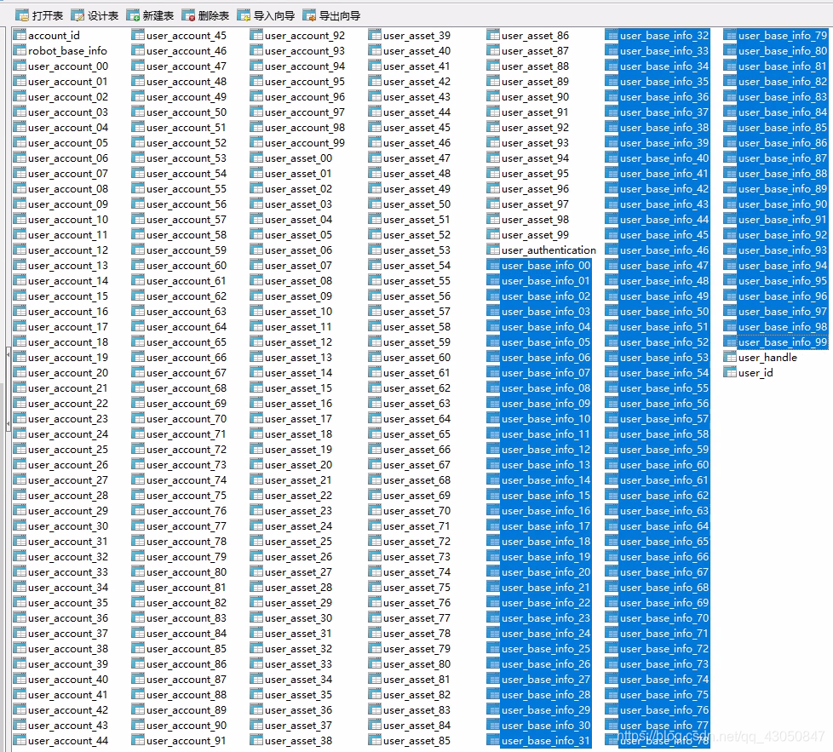The height and width of the screenshot is (752, 833).
Task: Select the user_account_78 table name
Action: click(x=187, y=542)
